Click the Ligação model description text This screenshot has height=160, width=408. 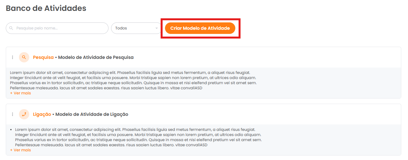pyautogui.click(x=138, y=137)
